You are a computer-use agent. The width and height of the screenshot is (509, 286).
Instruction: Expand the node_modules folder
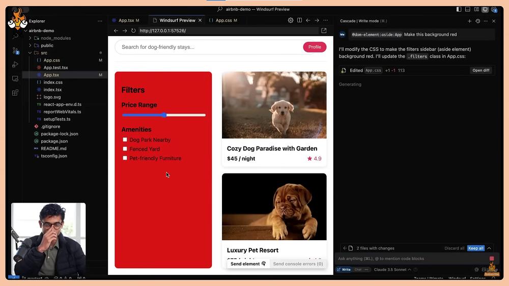(30, 38)
